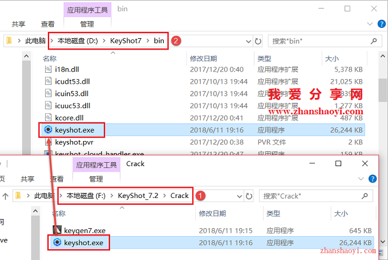
Task: Open 查看 tab in bin window
Action: 47,24
